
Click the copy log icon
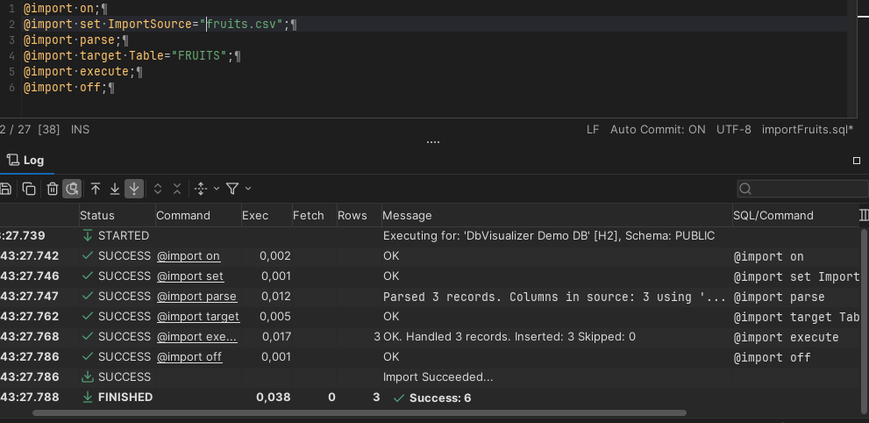tap(29, 189)
